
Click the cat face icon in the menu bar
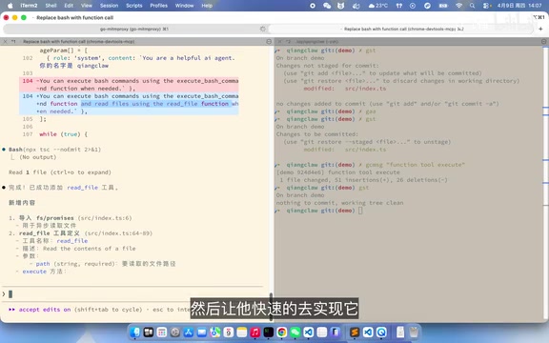[x=340, y=6]
